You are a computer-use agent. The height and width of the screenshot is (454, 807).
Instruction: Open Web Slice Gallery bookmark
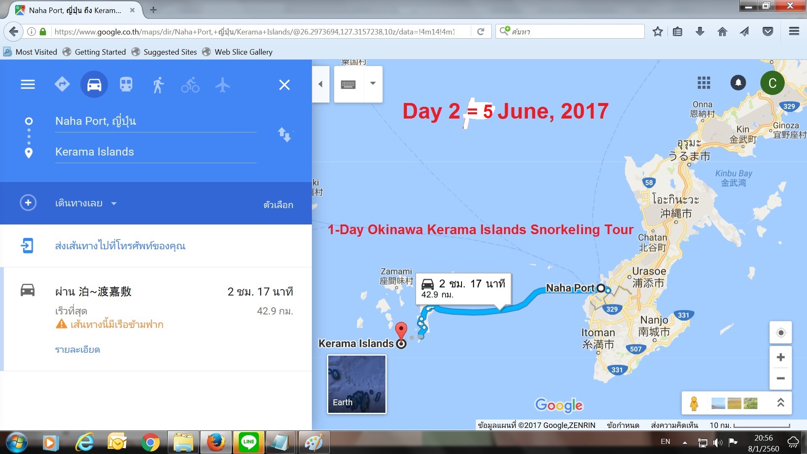237,52
